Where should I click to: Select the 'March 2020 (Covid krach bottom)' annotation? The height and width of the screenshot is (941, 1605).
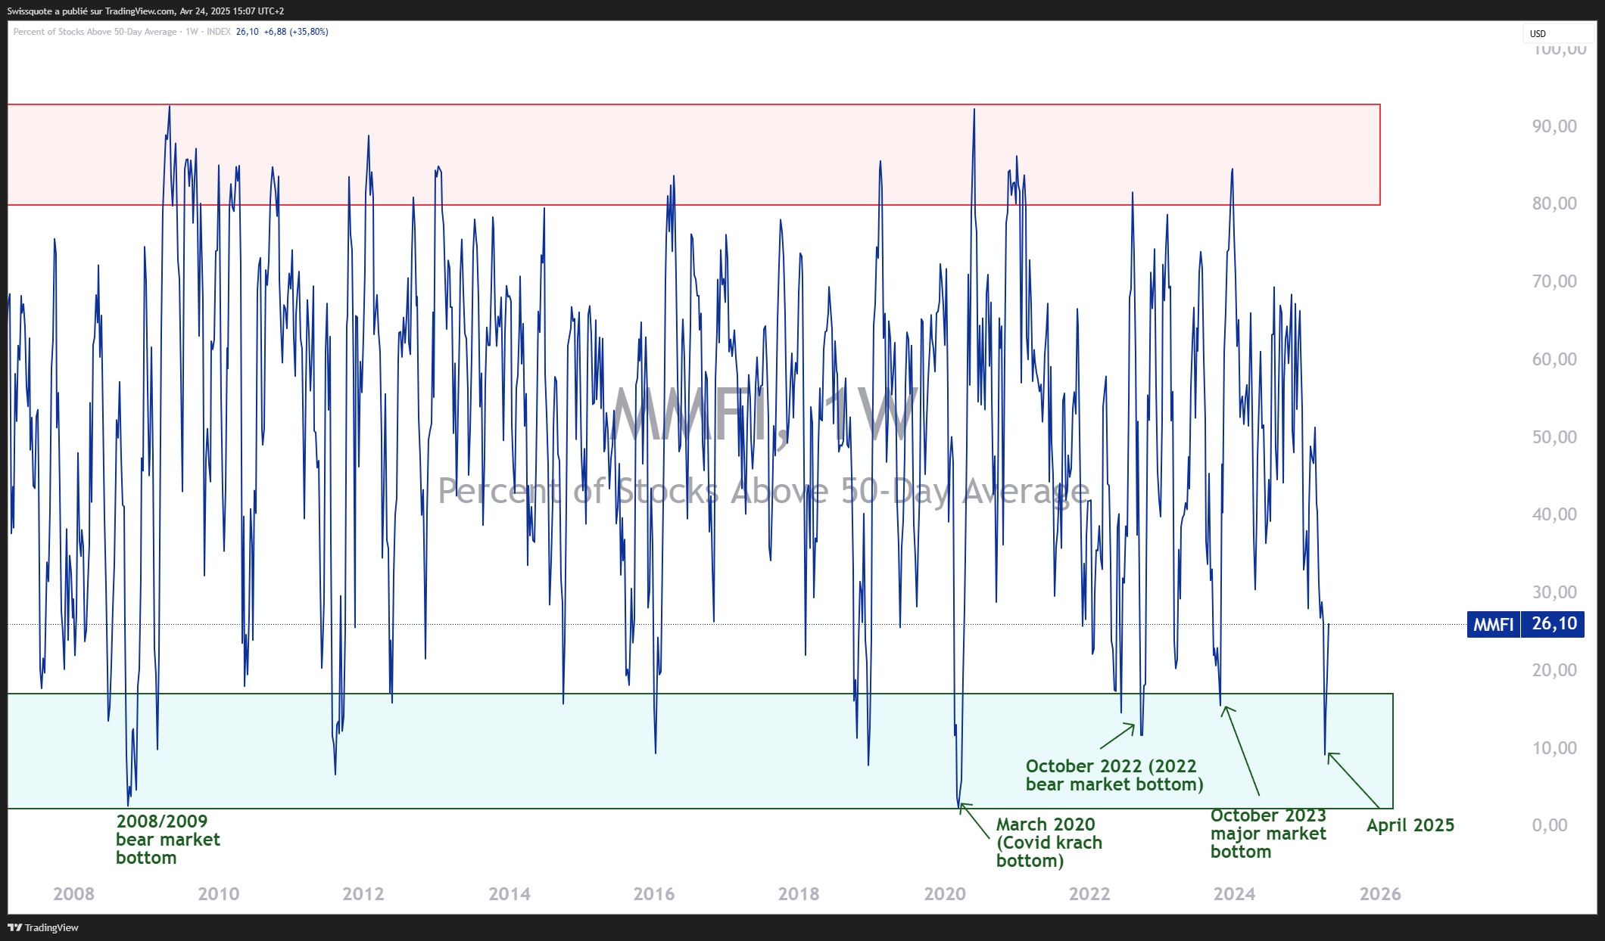1049,843
